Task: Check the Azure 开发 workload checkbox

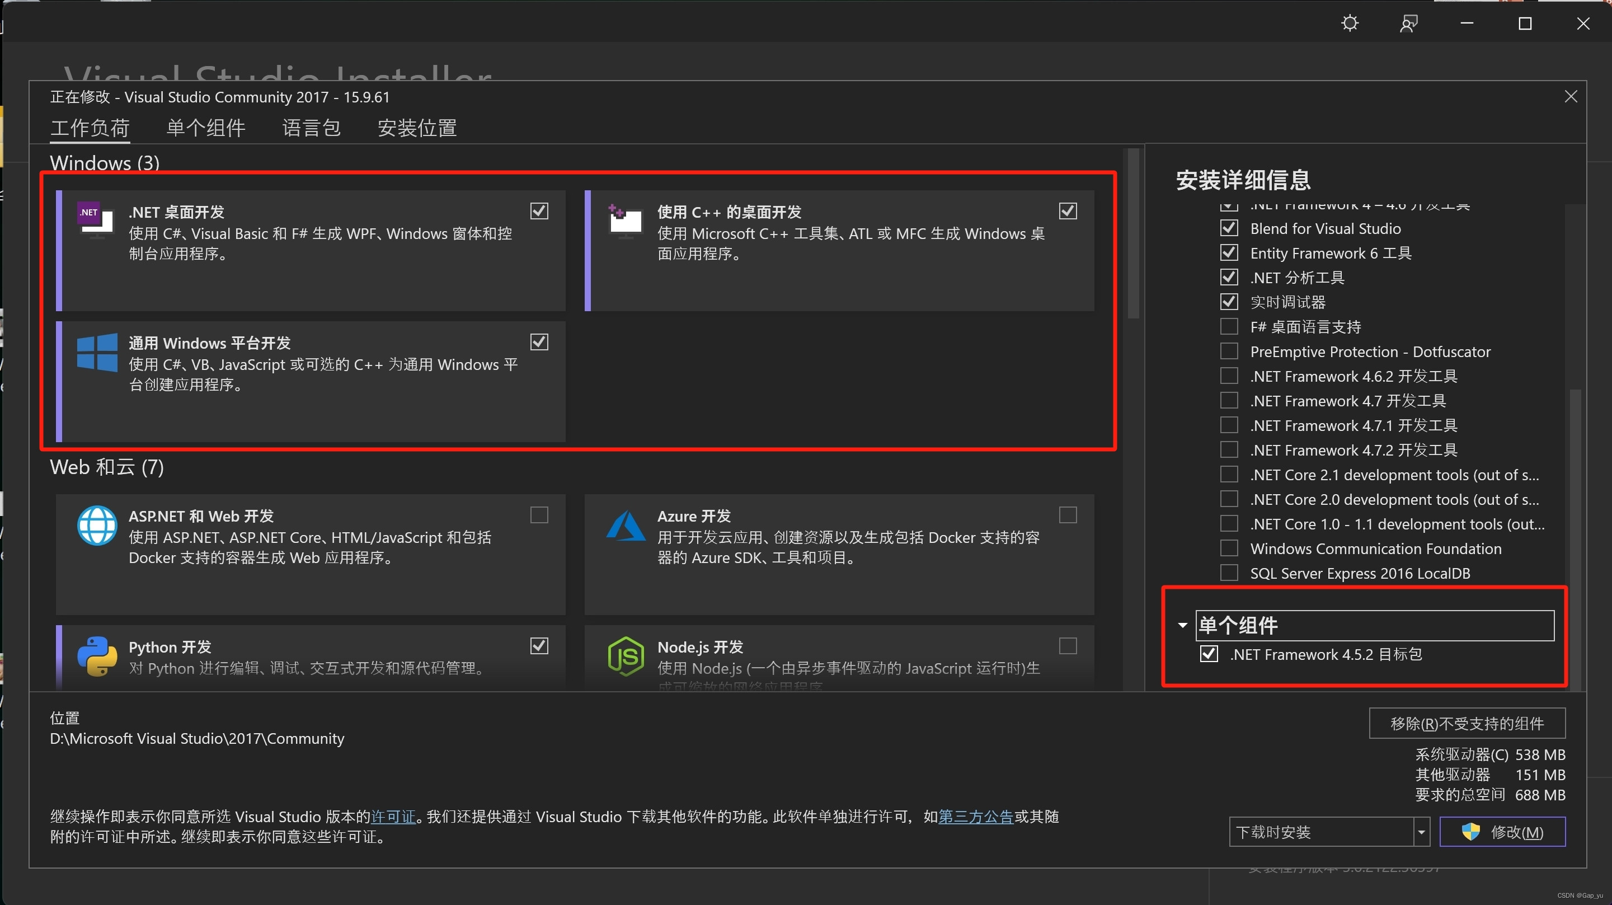Action: pos(1068,515)
